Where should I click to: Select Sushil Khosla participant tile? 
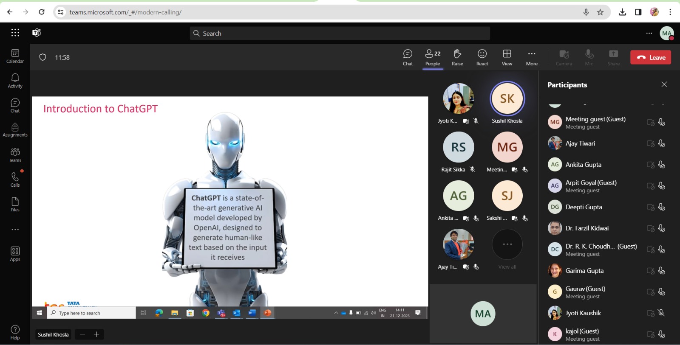pyautogui.click(x=507, y=102)
